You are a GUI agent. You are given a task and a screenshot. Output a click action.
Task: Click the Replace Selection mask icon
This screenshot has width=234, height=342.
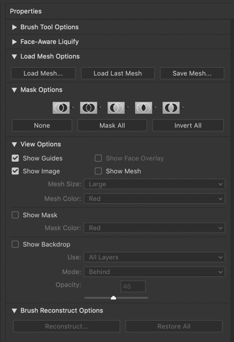pos(61,108)
